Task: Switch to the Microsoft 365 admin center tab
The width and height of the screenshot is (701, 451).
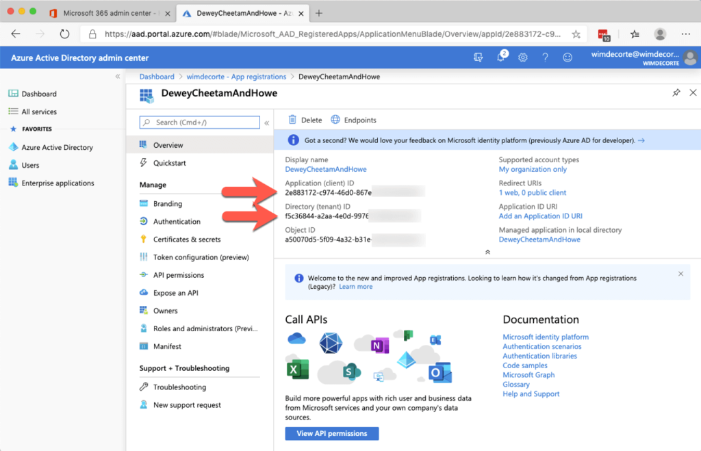Action: tap(110, 12)
